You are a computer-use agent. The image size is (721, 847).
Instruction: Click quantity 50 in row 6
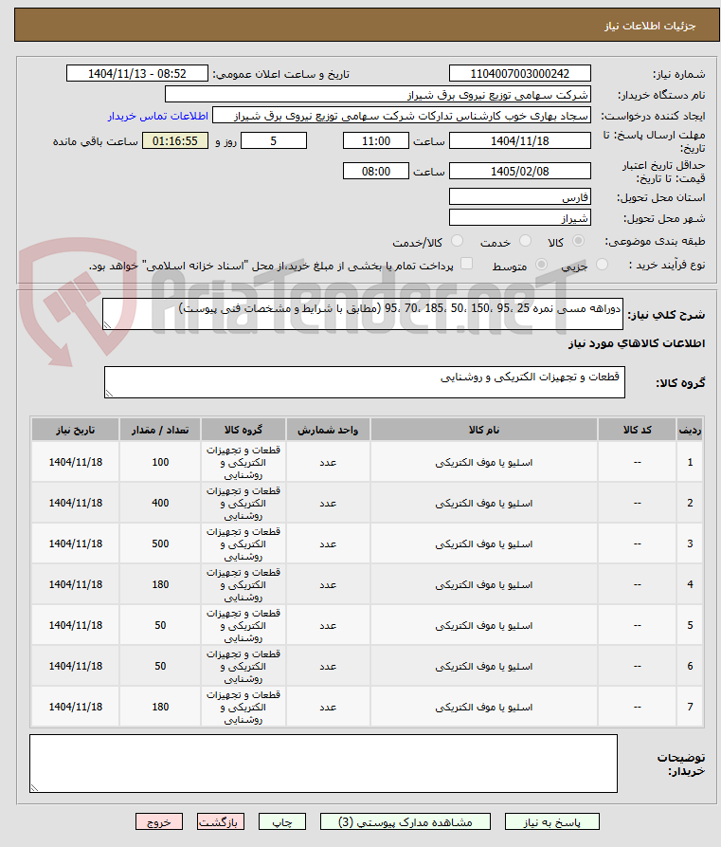point(160,666)
